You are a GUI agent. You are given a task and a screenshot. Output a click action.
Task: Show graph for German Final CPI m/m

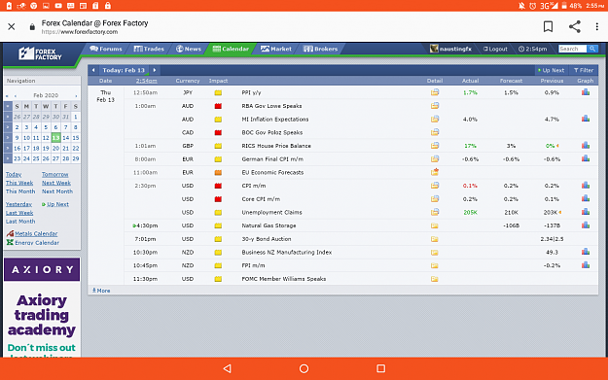coord(585,158)
